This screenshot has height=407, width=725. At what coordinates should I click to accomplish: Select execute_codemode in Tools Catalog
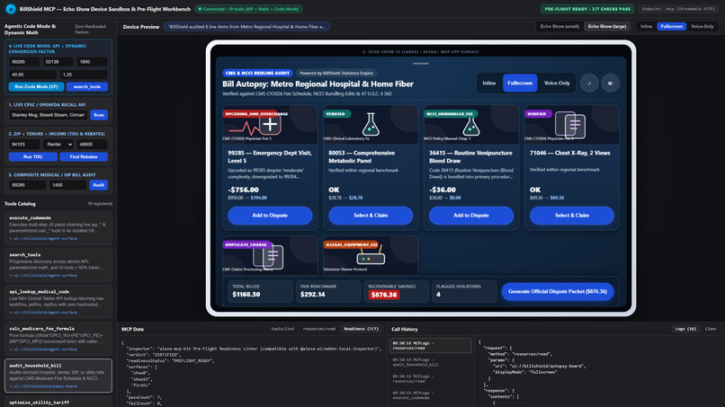58,228
